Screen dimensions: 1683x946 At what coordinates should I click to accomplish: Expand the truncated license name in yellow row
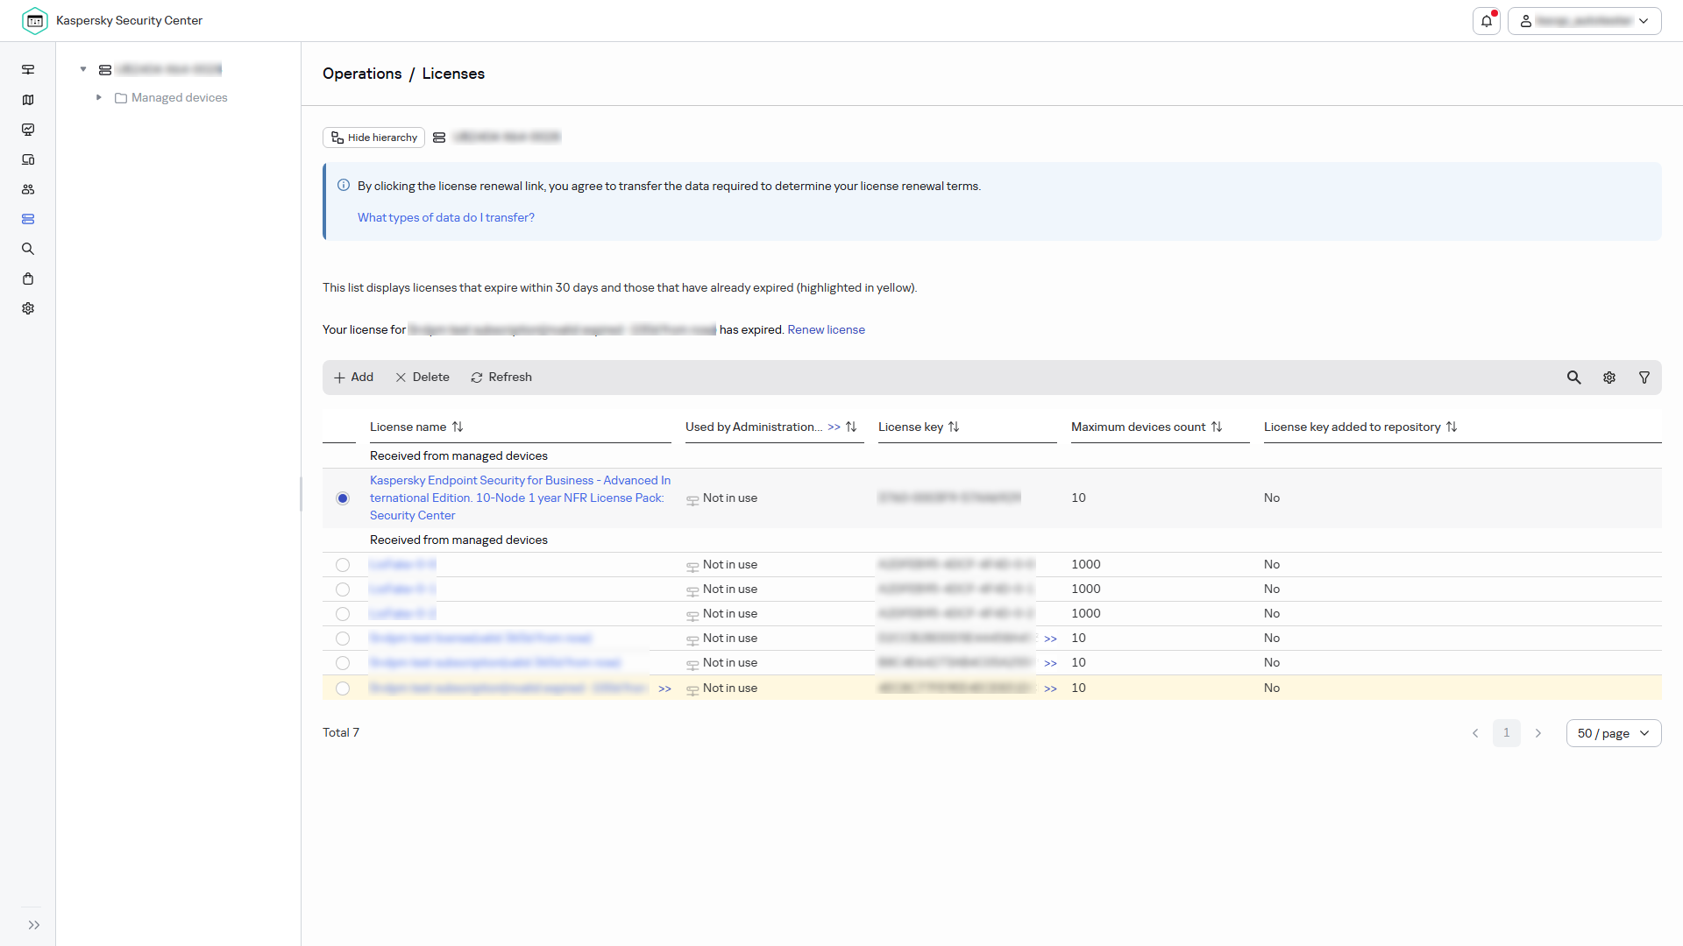click(x=665, y=688)
